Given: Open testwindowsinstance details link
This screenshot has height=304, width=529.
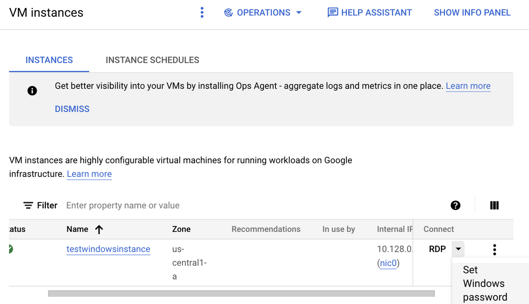Looking at the screenshot, I should [108, 249].
